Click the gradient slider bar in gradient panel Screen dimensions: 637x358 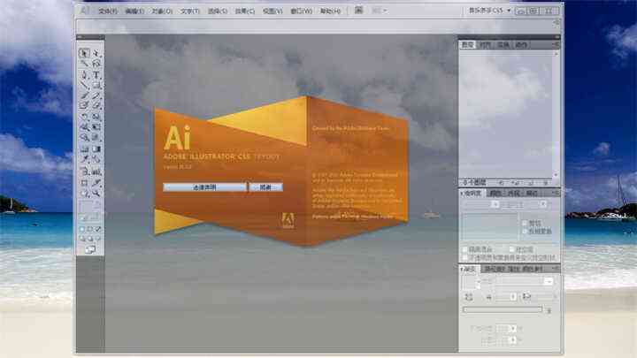click(x=503, y=309)
